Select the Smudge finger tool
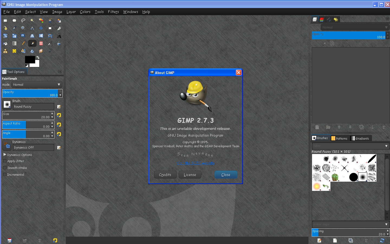 41,51
